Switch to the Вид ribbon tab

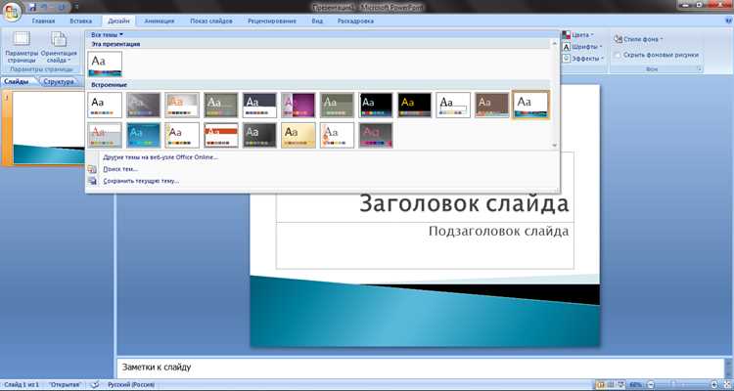click(x=317, y=22)
